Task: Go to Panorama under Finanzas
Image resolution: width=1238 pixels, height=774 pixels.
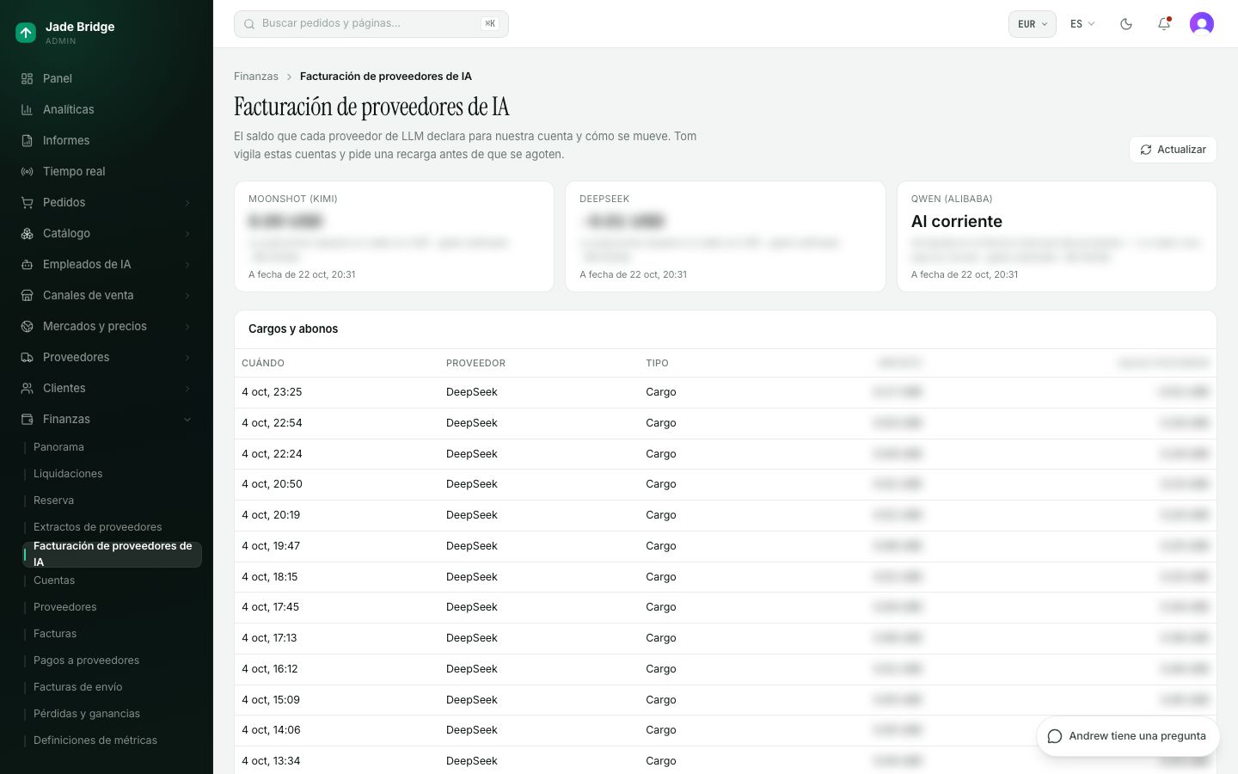Action: pyautogui.click(x=58, y=447)
